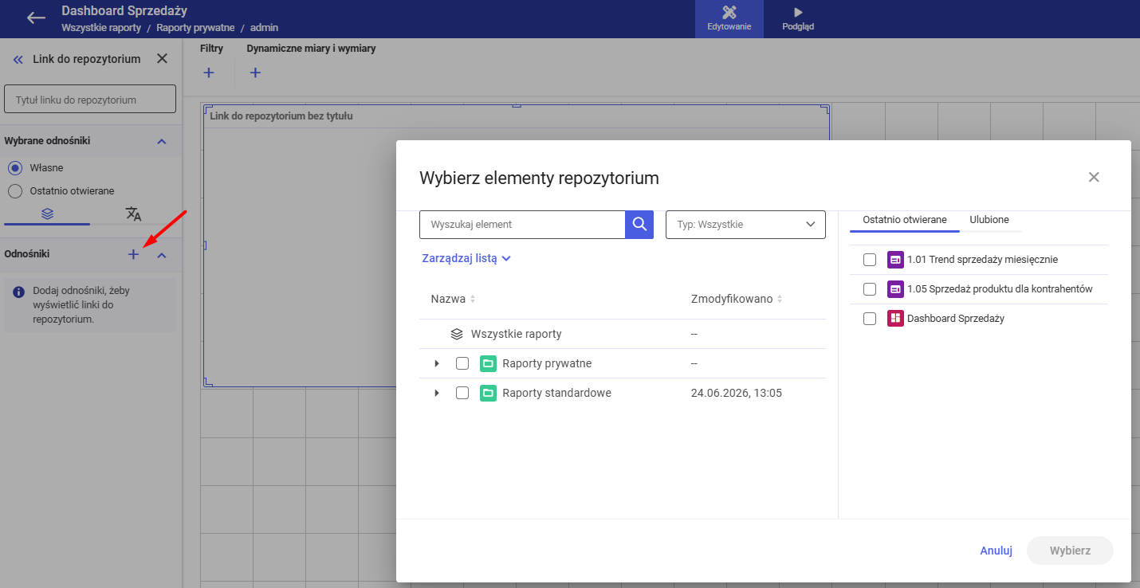This screenshot has width=1140, height=588.
Task: Click the 1.05 Sprzedaż produktu report icon
Action: pos(895,289)
